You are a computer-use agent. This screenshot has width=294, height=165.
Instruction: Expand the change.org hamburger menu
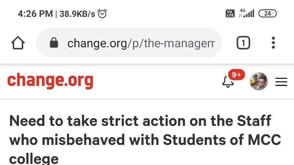click(x=281, y=82)
